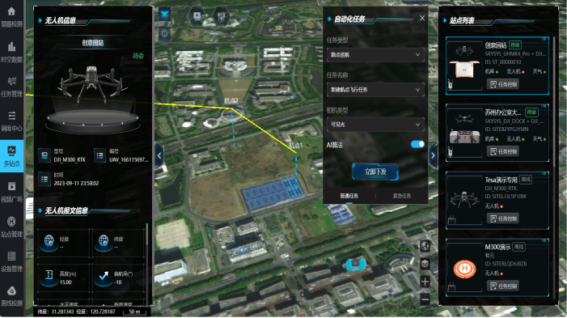The height and width of the screenshot is (318, 567).
Task: Click the 编号 list icon
Action: click(x=99, y=155)
